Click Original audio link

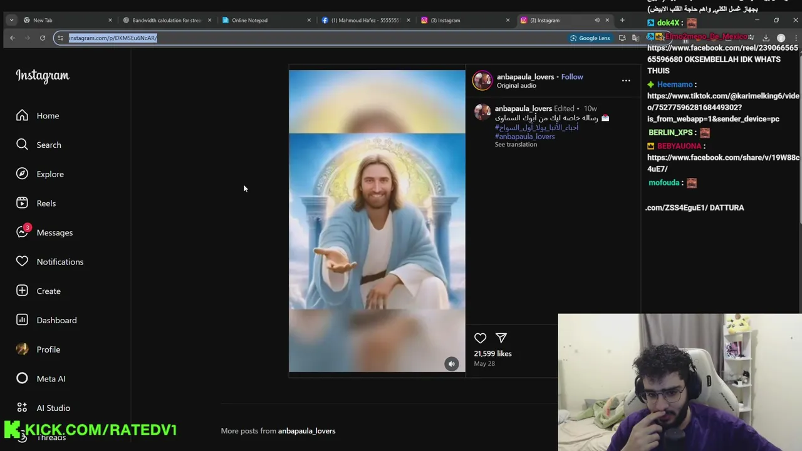tap(516, 86)
